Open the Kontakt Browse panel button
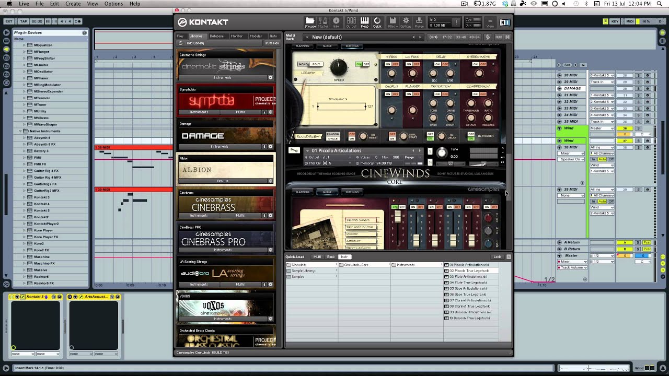Viewport: 669px width, 376px height. pos(310,22)
